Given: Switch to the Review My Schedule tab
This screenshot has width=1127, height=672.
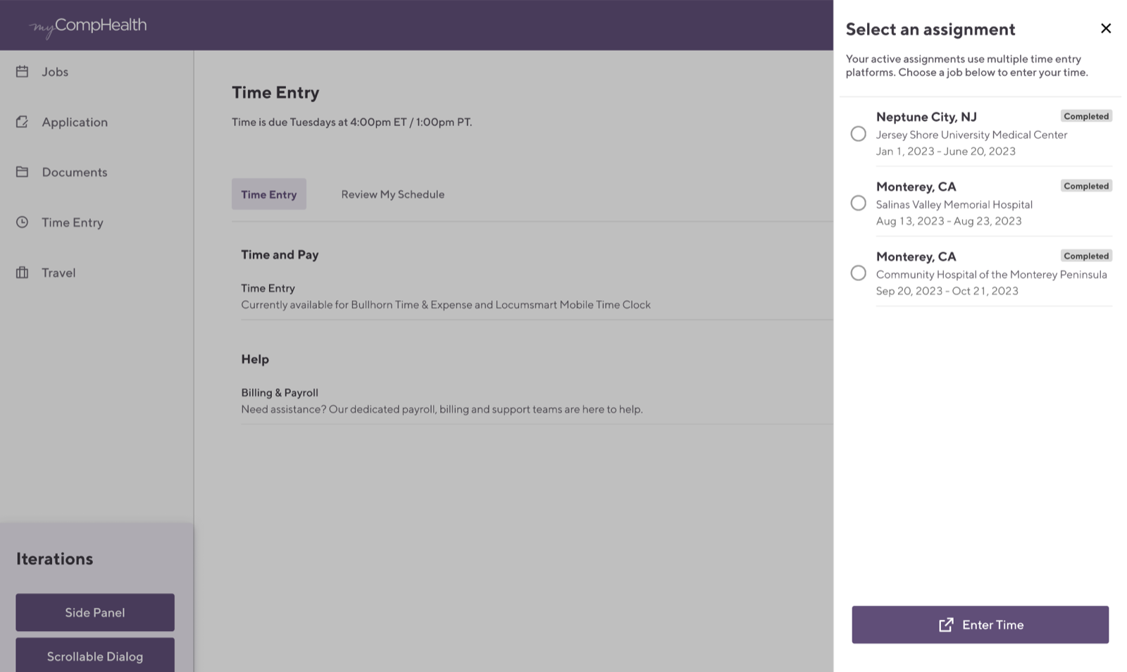Looking at the screenshot, I should [392, 194].
